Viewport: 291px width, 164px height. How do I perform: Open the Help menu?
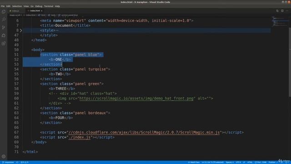tap(57, 6)
